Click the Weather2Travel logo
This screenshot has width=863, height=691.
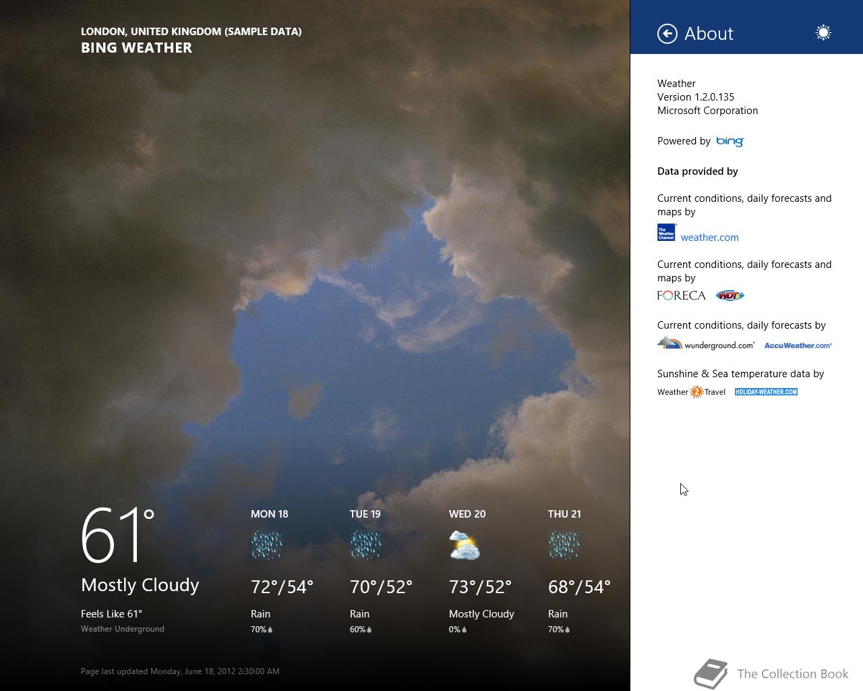click(691, 392)
